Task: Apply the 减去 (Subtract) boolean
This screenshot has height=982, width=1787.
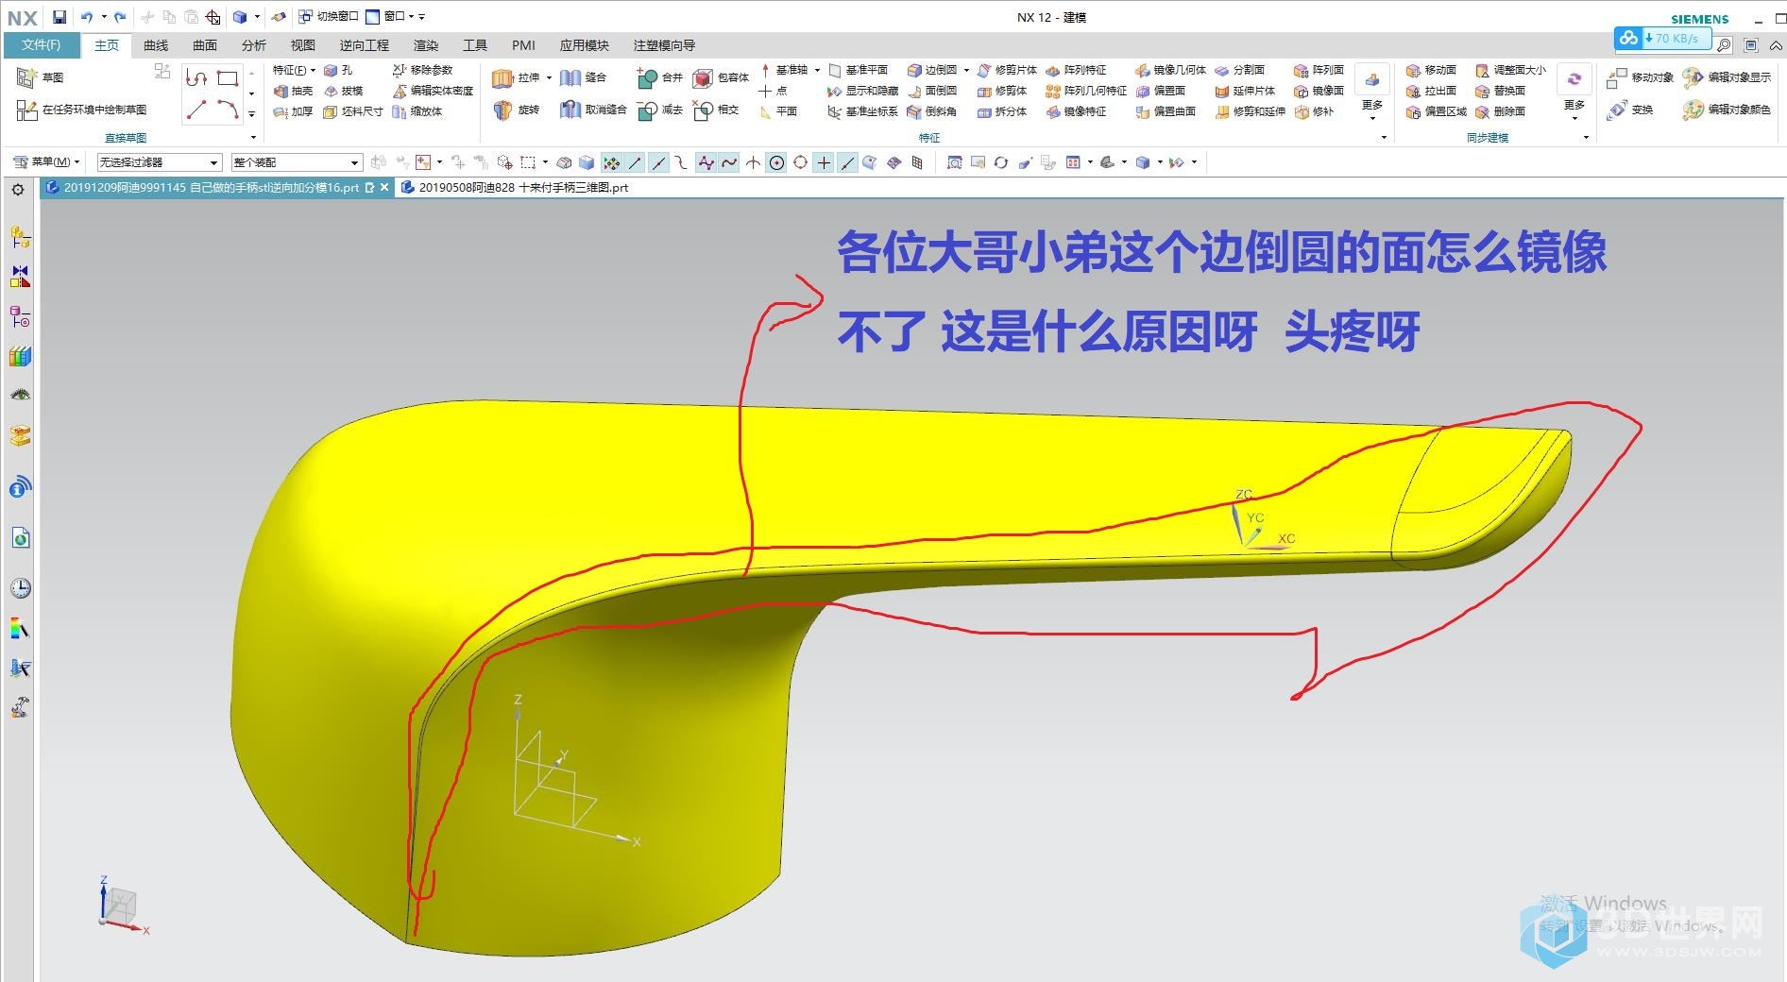Action: (x=659, y=110)
